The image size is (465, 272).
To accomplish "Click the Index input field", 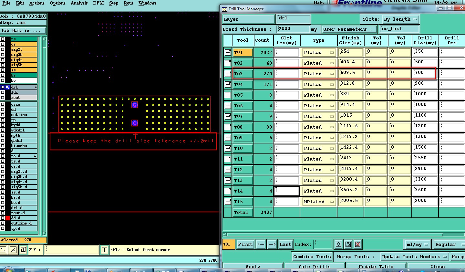I will [323, 245].
